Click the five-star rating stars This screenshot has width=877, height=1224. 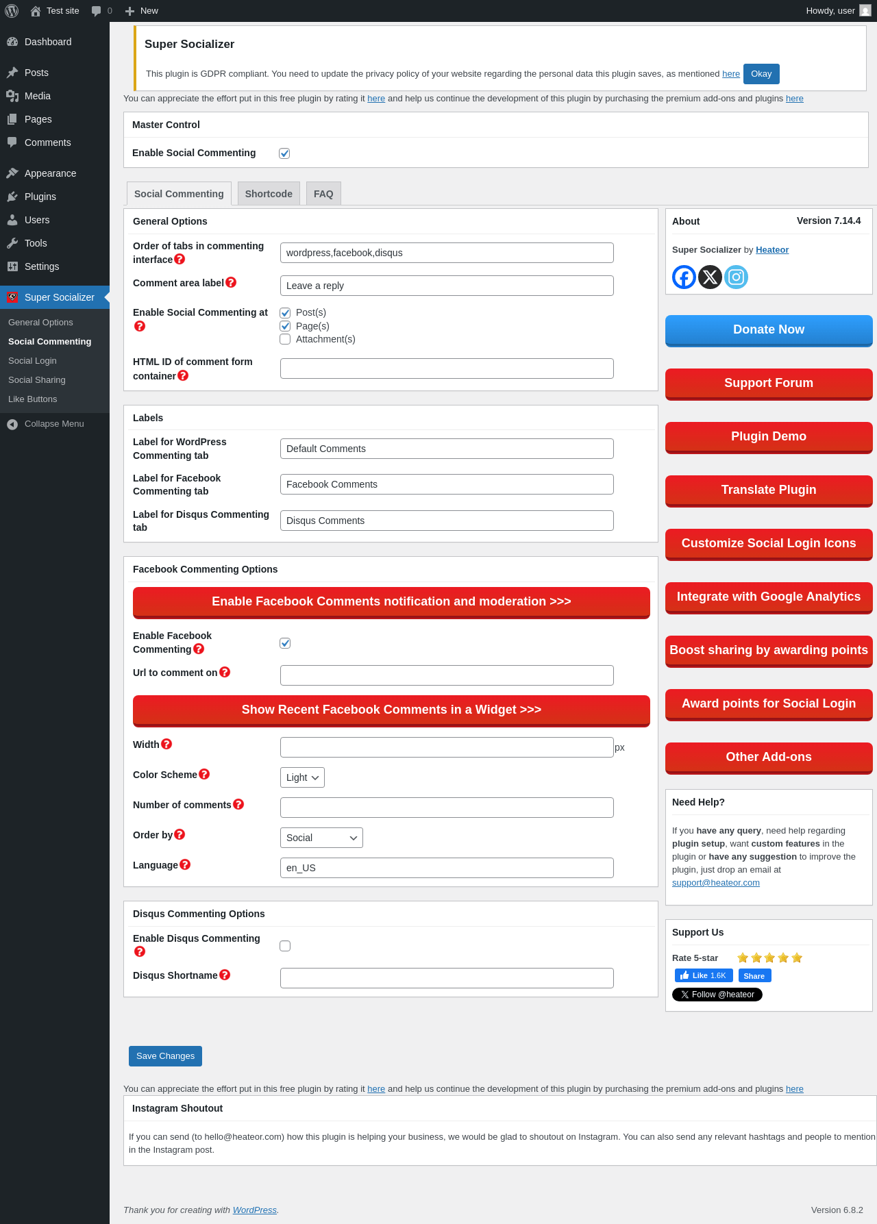pyautogui.click(x=769, y=958)
